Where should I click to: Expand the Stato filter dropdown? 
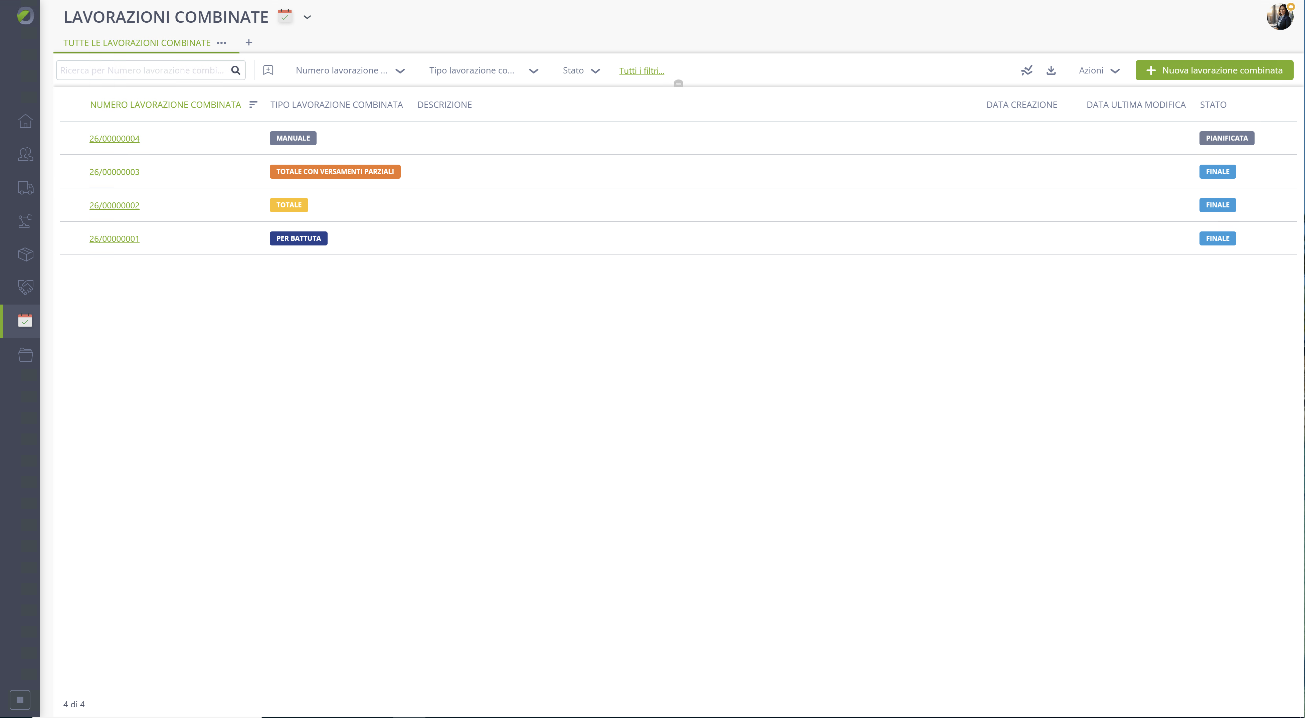581,70
